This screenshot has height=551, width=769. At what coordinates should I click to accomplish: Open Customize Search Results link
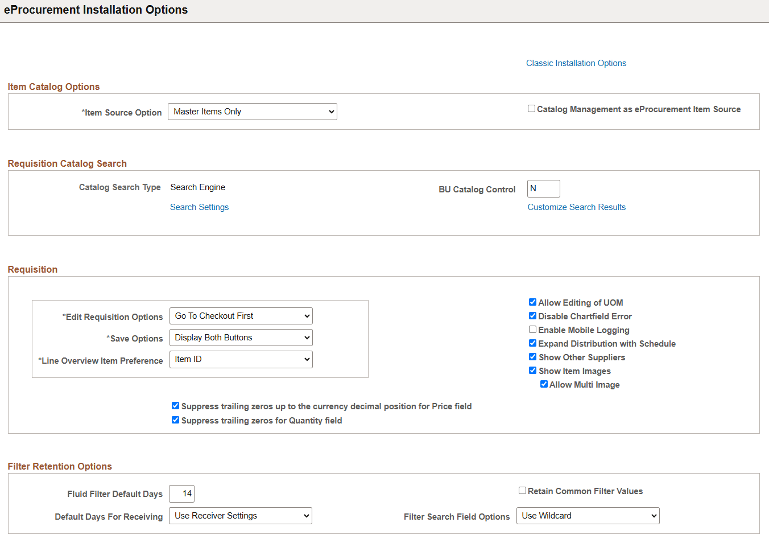[576, 207]
